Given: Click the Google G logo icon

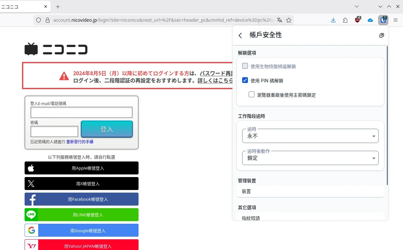Looking at the screenshot, I should pyautogui.click(x=31, y=230).
